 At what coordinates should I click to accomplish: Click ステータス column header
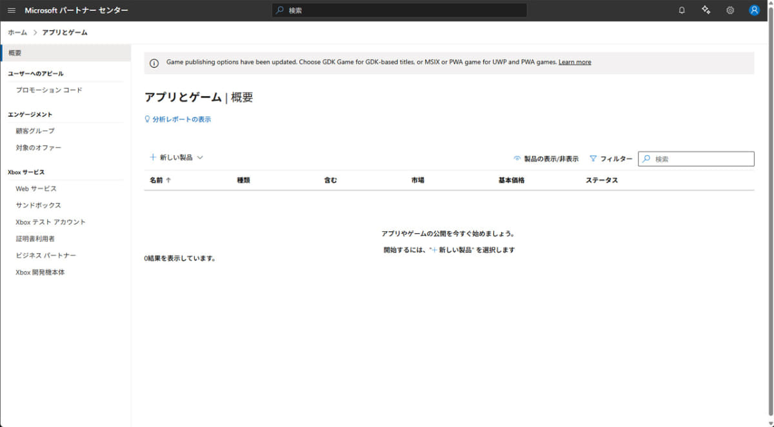pyautogui.click(x=602, y=180)
